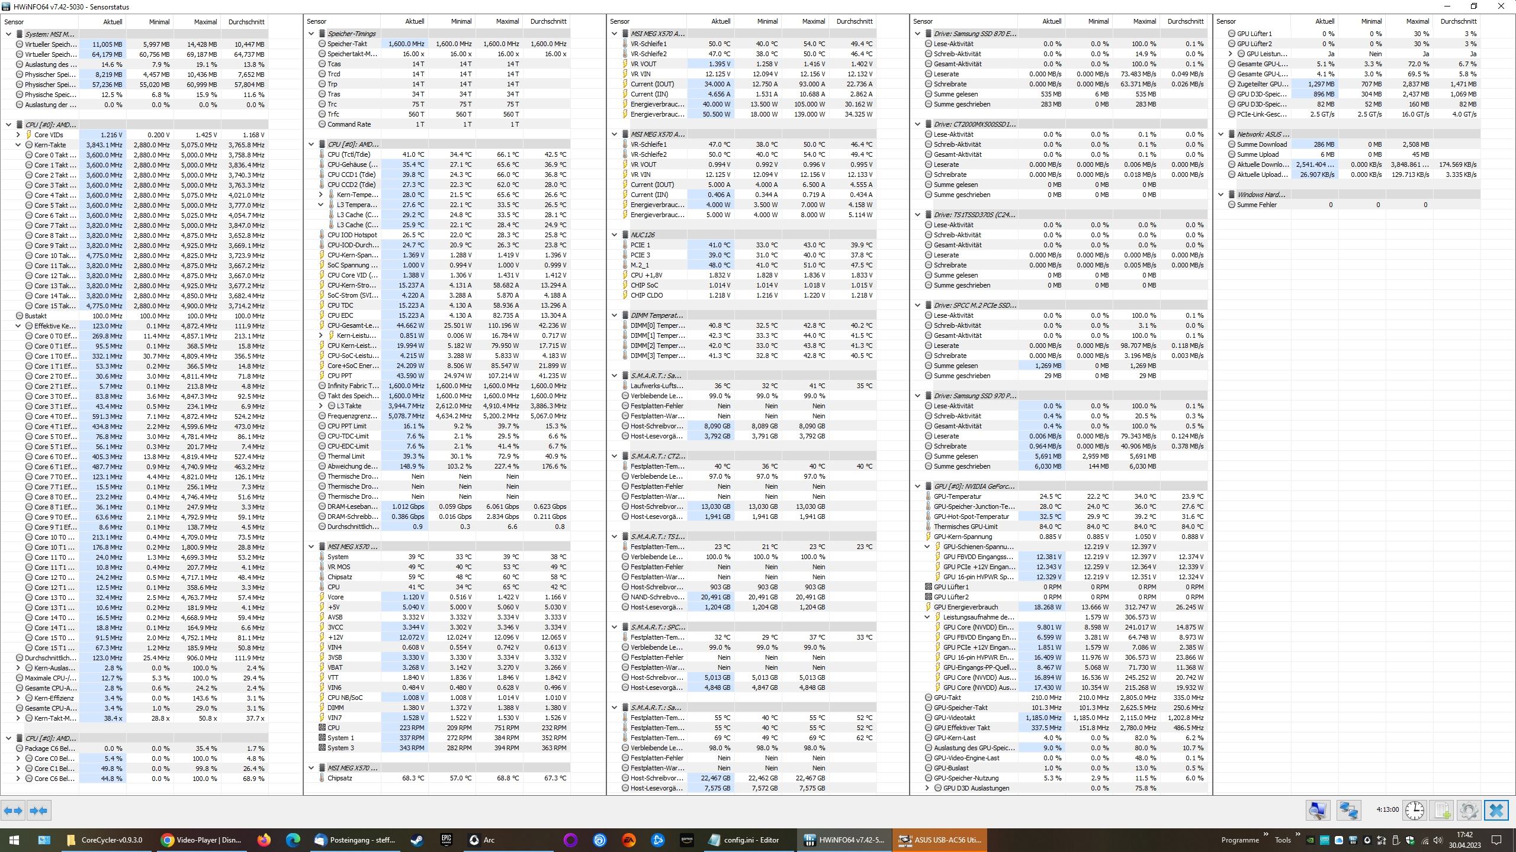Screen dimensions: 1516x852
Task: Open Ubisoft Connect taskbar icon
Action: click(600, 840)
